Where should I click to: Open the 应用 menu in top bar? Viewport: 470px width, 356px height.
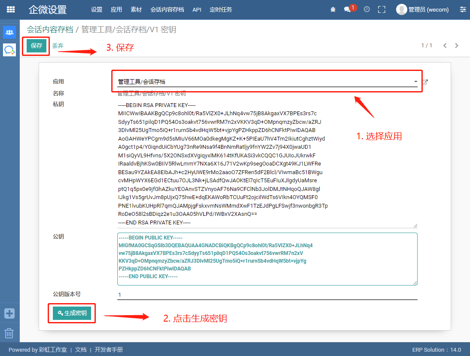(x=116, y=9)
